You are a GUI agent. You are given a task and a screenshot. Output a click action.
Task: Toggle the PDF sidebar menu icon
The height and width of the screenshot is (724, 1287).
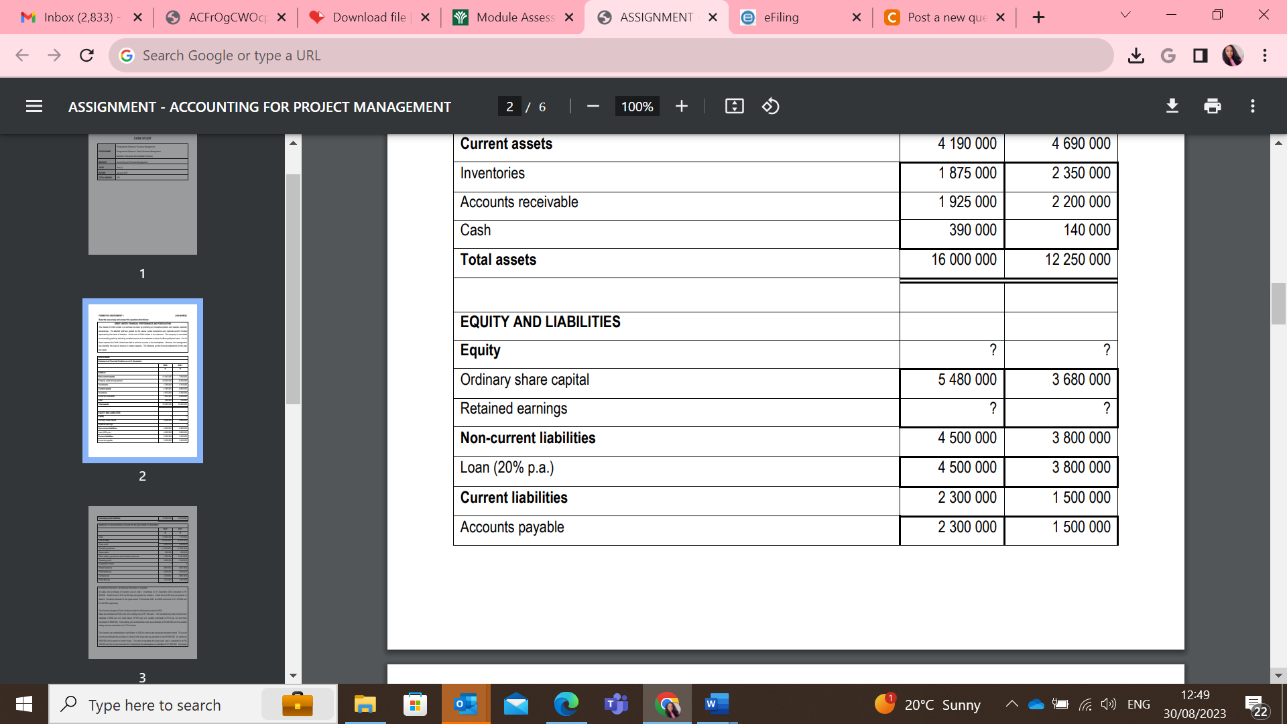pos(34,107)
